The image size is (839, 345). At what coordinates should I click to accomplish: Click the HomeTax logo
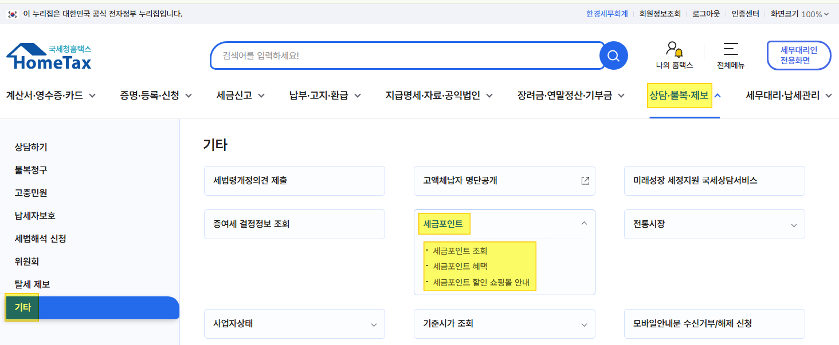pyautogui.click(x=49, y=56)
